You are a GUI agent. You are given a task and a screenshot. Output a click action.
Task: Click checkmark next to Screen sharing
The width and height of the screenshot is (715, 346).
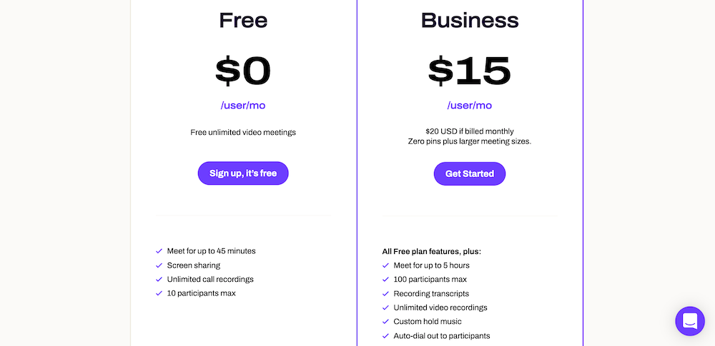[x=159, y=265]
